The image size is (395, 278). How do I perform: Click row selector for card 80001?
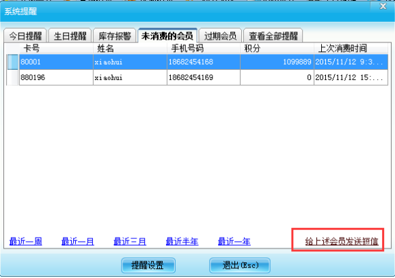(x=12, y=62)
